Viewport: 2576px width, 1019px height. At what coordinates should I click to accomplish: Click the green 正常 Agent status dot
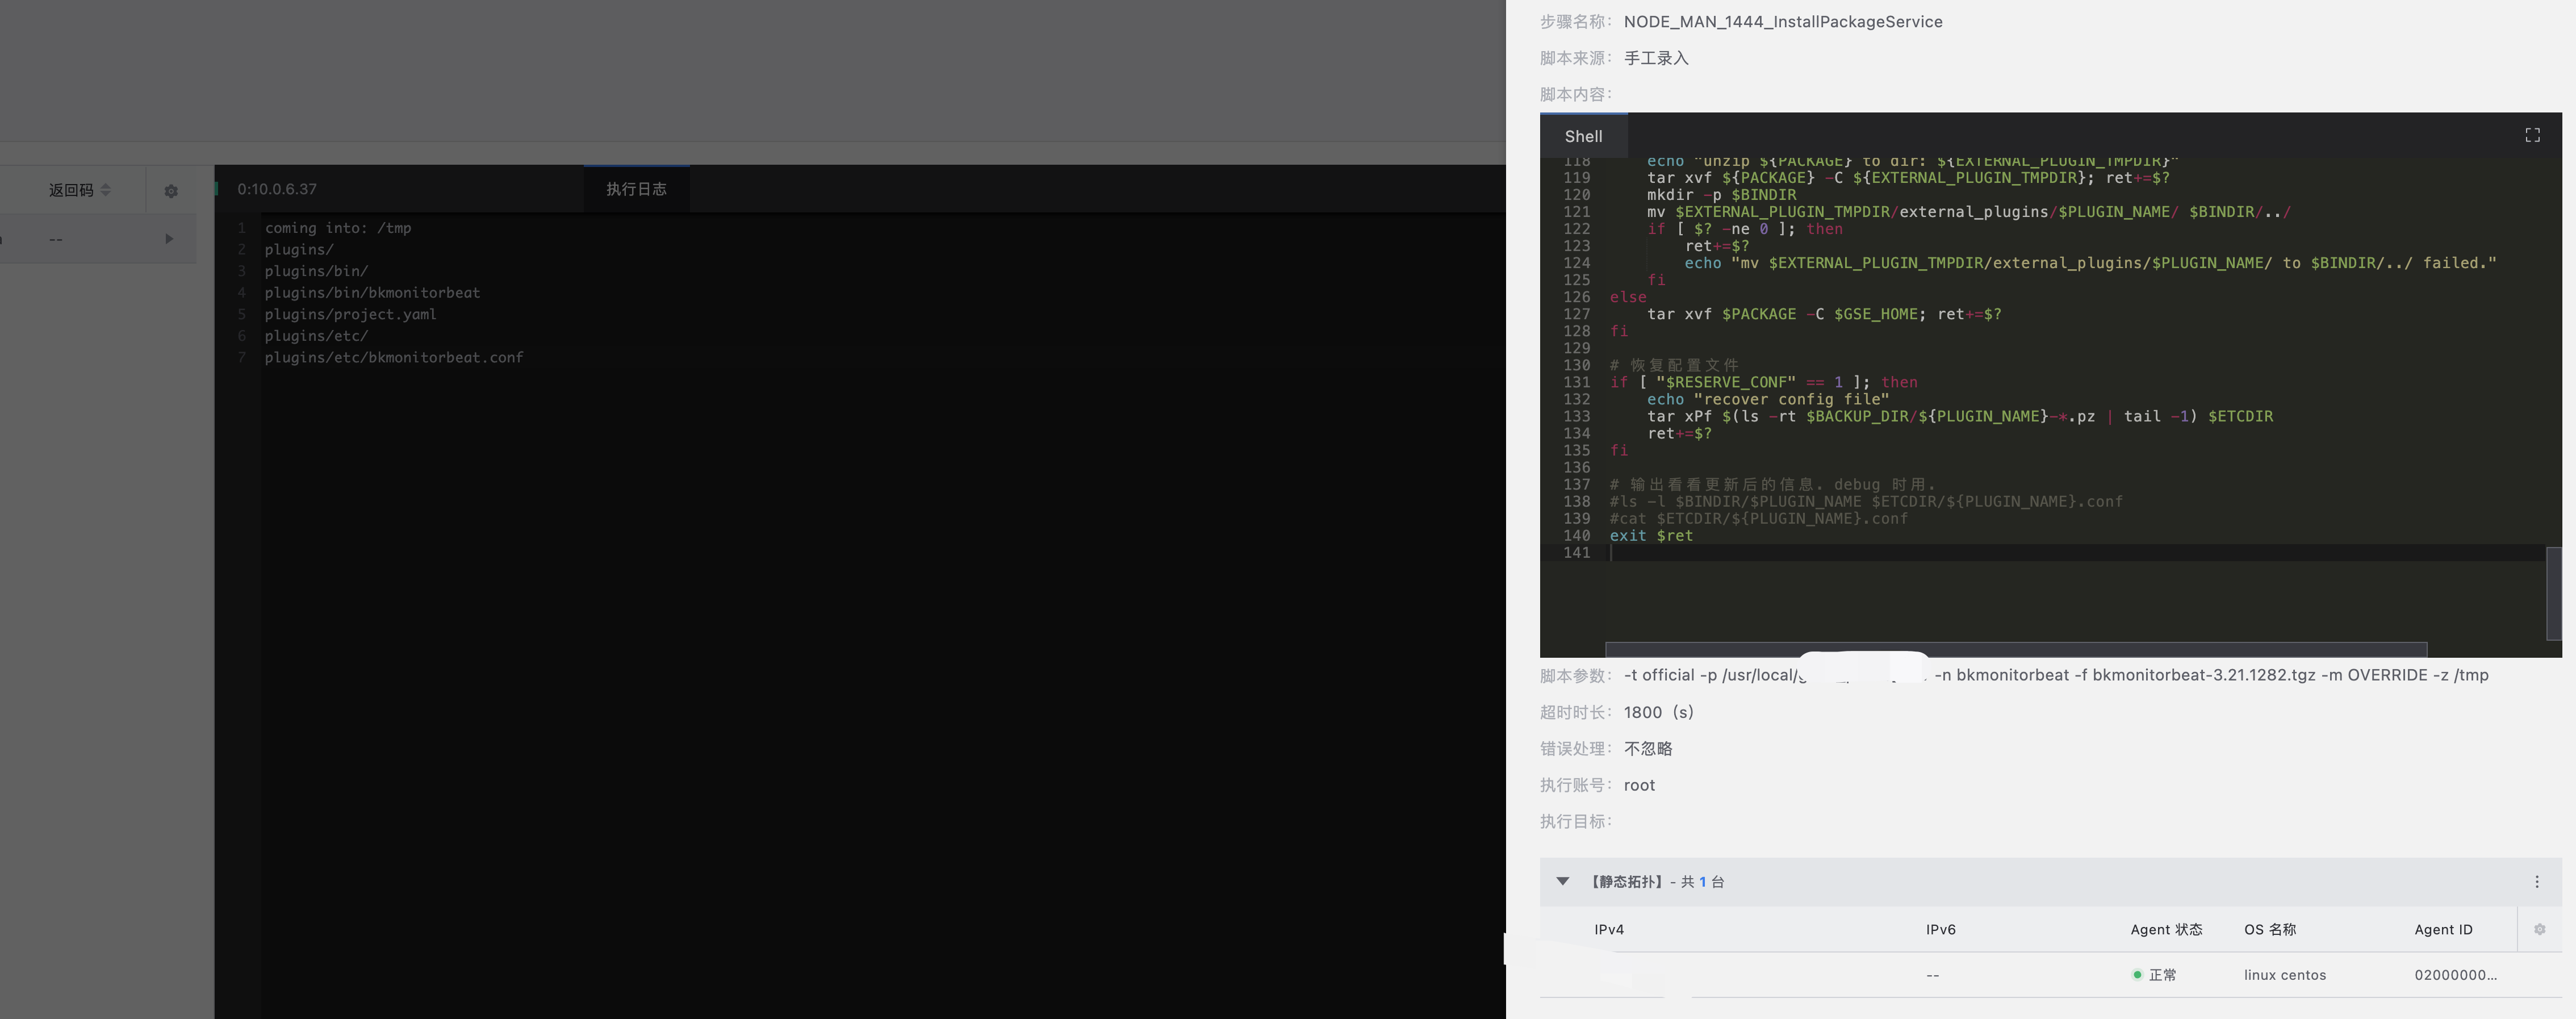[x=2138, y=975]
